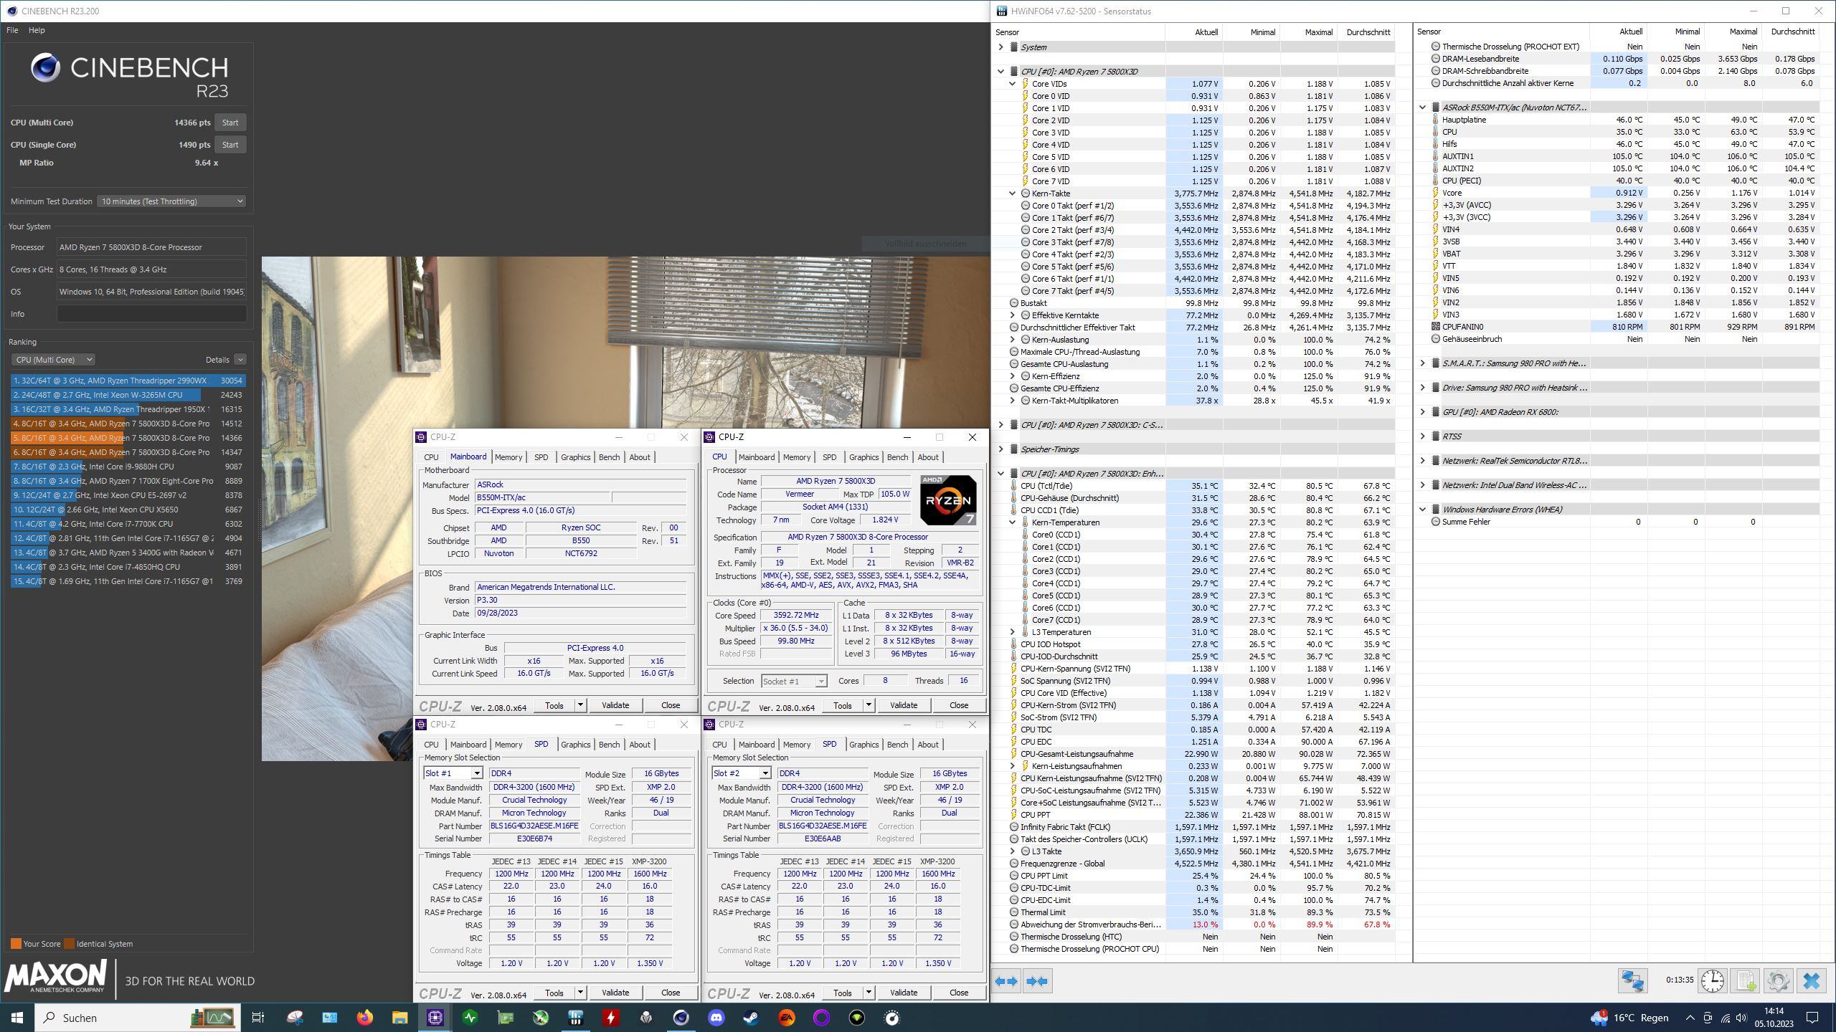Switch to Bench tab in CPU-Z Mainboard window

[608, 457]
